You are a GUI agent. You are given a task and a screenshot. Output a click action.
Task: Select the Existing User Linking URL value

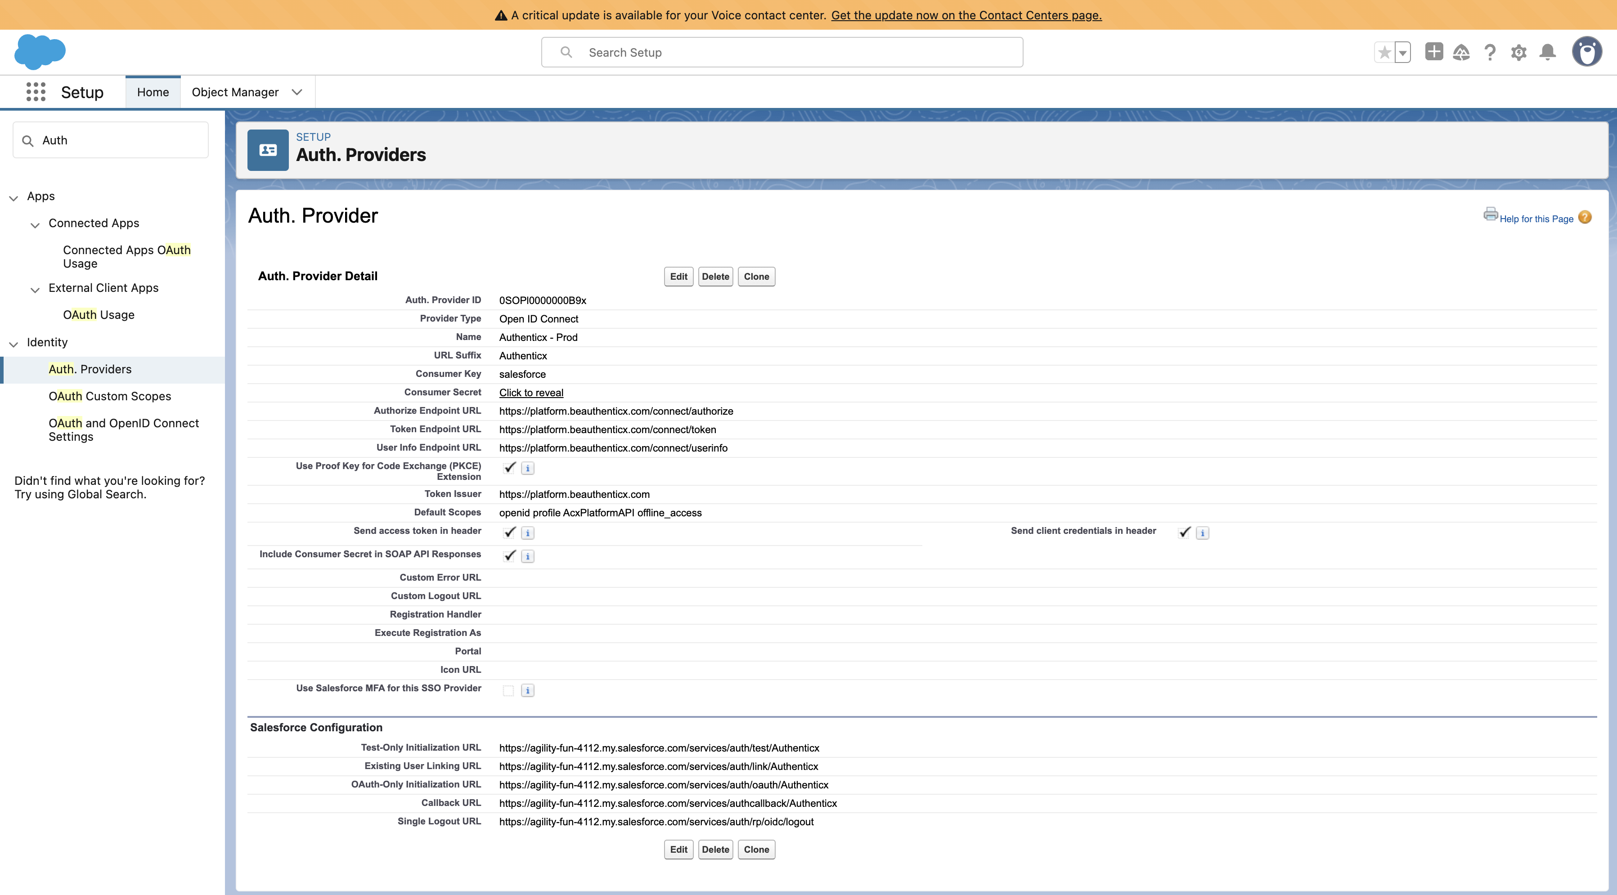(x=659, y=766)
